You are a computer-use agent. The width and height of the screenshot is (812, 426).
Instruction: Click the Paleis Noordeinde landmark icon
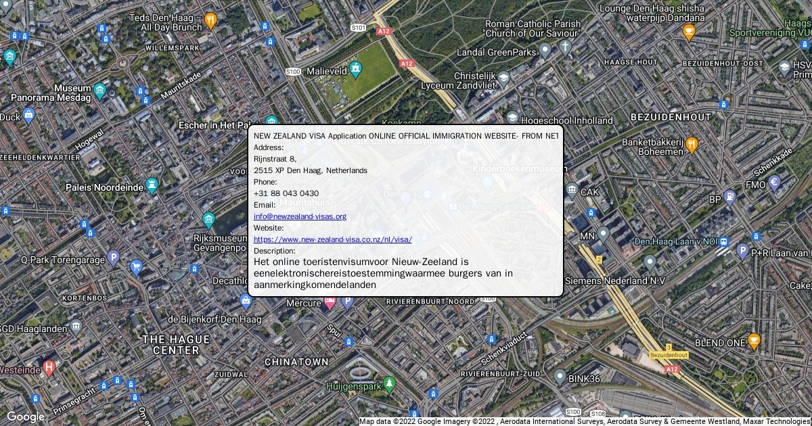pos(152,185)
